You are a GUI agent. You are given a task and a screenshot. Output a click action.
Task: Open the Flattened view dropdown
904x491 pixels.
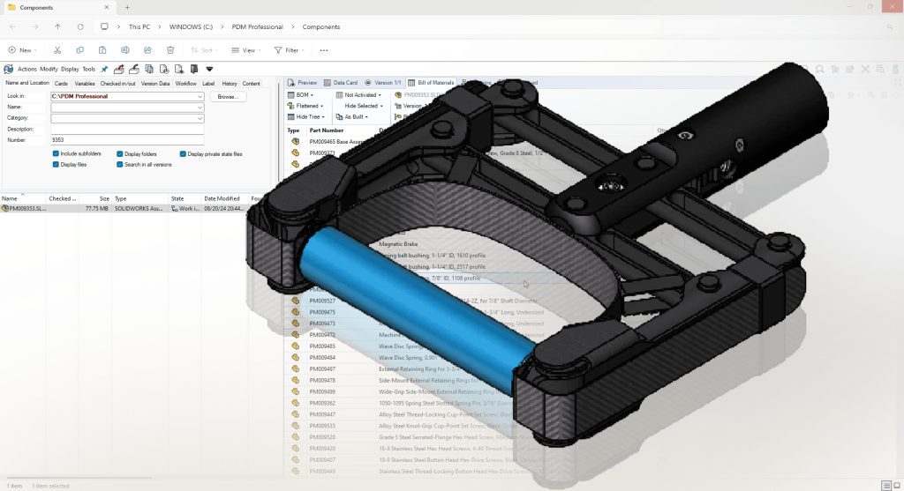click(x=305, y=106)
